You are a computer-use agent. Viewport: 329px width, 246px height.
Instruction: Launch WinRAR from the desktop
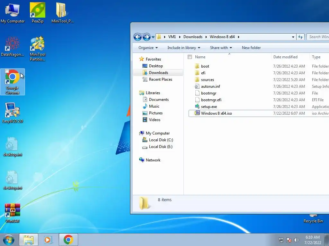tap(13, 213)
